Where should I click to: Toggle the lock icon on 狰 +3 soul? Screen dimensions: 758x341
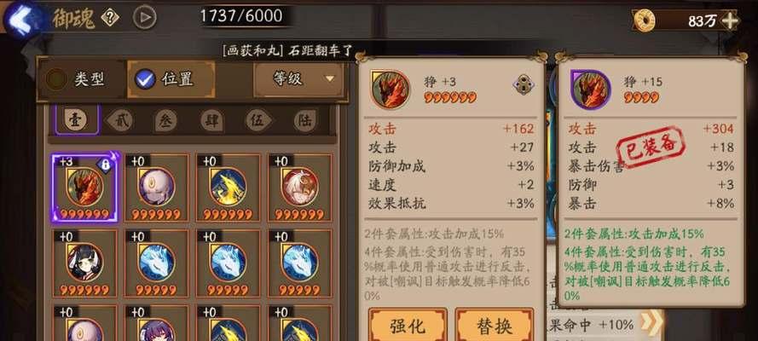click(524, 84)
